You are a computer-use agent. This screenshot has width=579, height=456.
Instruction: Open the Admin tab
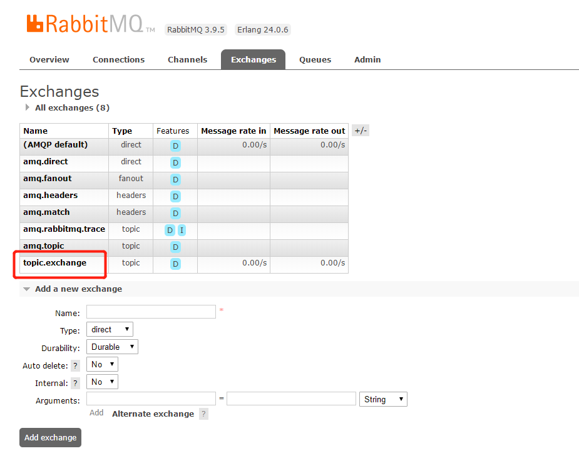[x=367, y=59]
